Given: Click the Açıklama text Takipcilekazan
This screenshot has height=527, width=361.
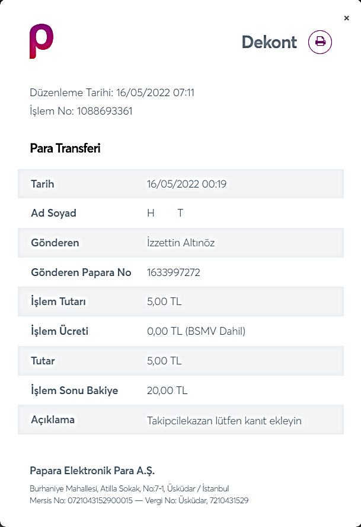Looking at the screenshot, I should pos(180,421).
